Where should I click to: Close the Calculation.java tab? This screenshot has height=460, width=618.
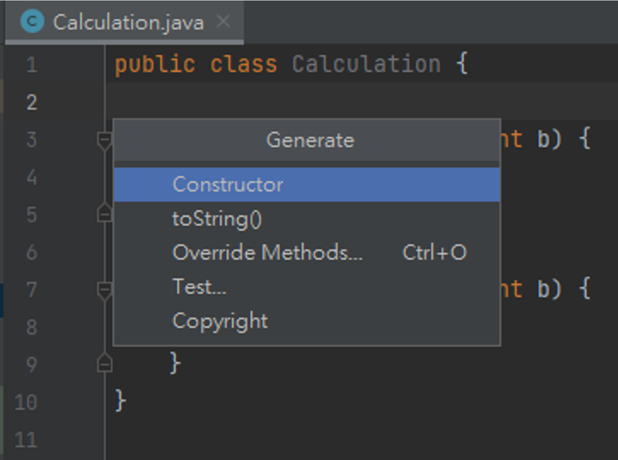pos(223,21)
